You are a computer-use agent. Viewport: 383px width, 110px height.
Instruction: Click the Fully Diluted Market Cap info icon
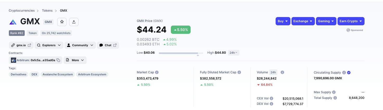pyautogui.click(x=239, y=72)
